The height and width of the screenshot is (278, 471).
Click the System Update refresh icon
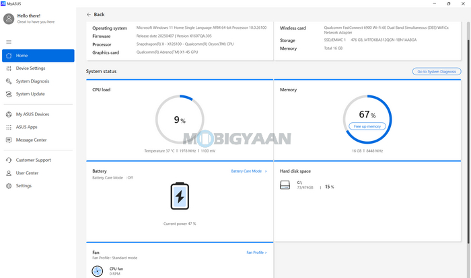coord(9,94)
